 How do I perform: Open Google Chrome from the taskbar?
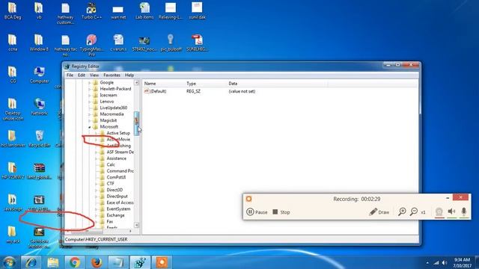pyautogui.click(x=75, y=262)
